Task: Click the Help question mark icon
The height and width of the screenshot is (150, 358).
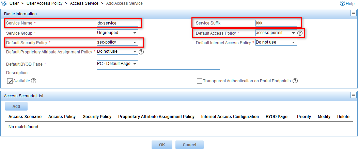Action: [x=342, y=3]
